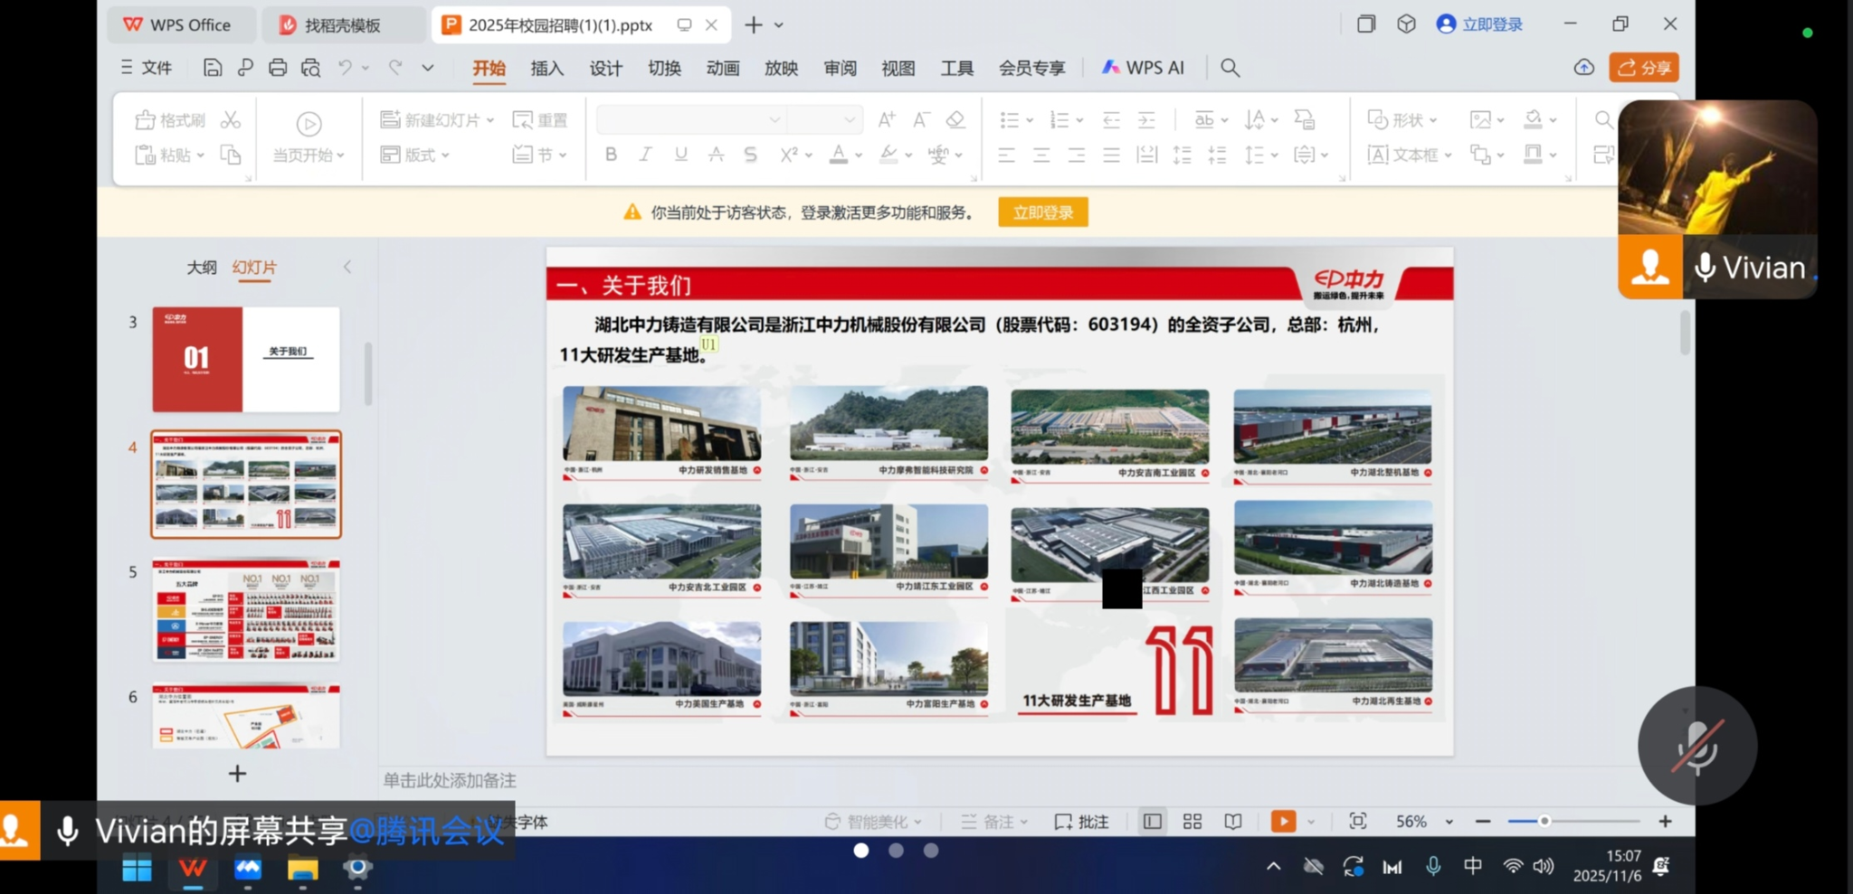Open reading view book icon
Screen dimensions: 1853x894
(x=1232, y=821)
